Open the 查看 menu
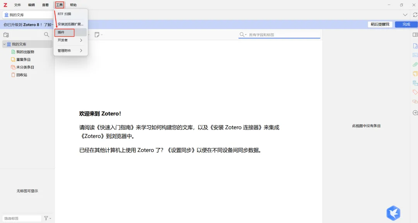Image resolution: width=418 pixels, height=223 pixels. coord(46,5)
